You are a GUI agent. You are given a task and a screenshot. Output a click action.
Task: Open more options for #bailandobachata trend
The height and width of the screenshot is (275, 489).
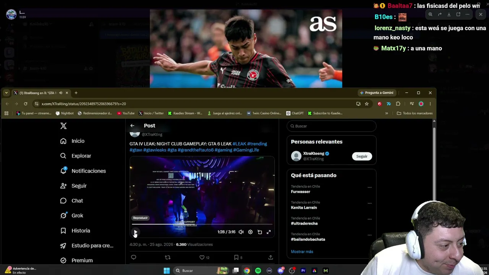click(369, 235)
